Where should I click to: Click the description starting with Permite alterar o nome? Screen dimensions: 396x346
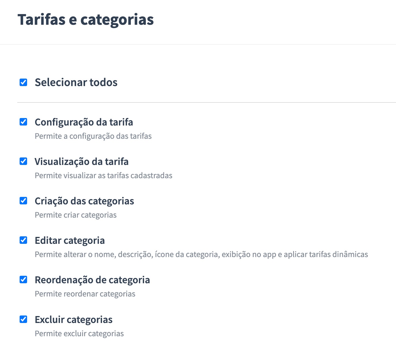point(201,254)
